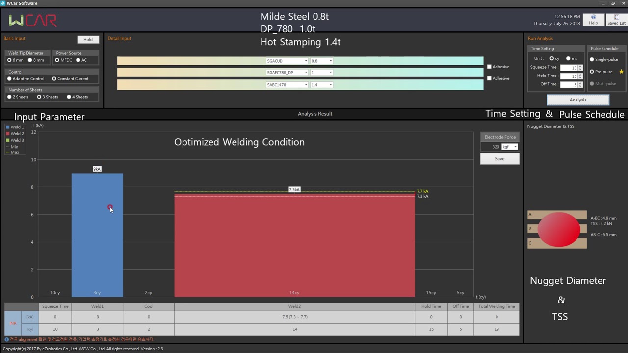Click the Squeeze Time value field
Image resolution: width=628 pixels, height=353 pixels.
click(569, 68)
